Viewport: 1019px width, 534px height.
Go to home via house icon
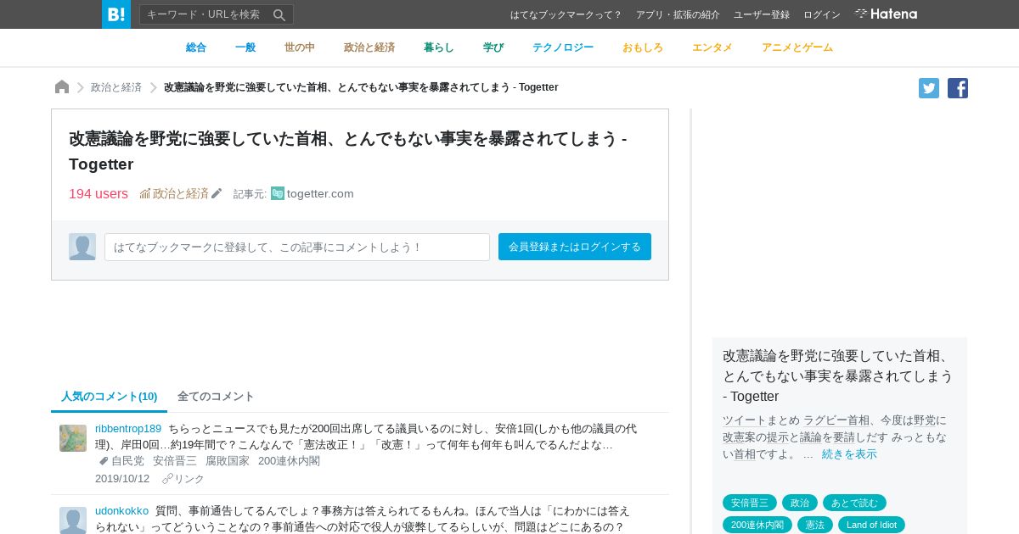click(62, 87)
